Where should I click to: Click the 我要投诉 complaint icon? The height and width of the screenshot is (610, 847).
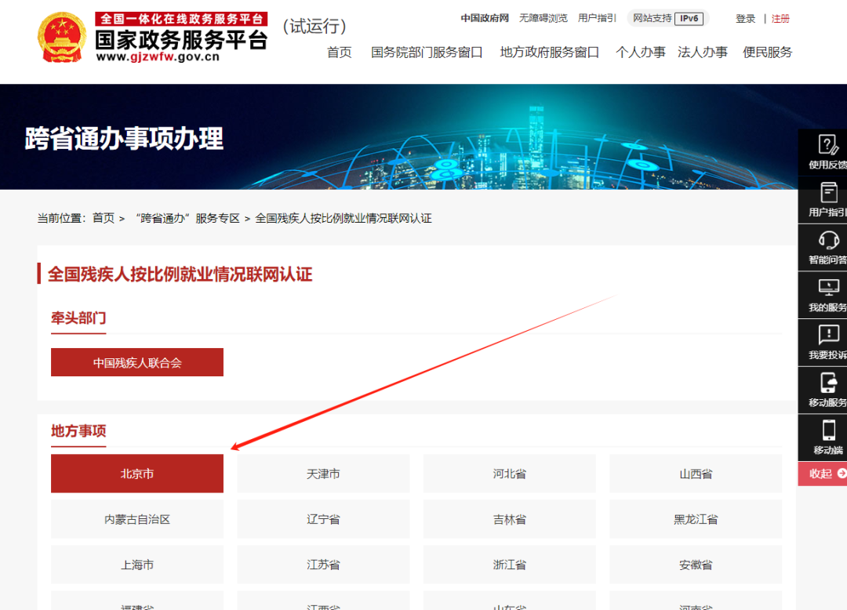(828, 335)
